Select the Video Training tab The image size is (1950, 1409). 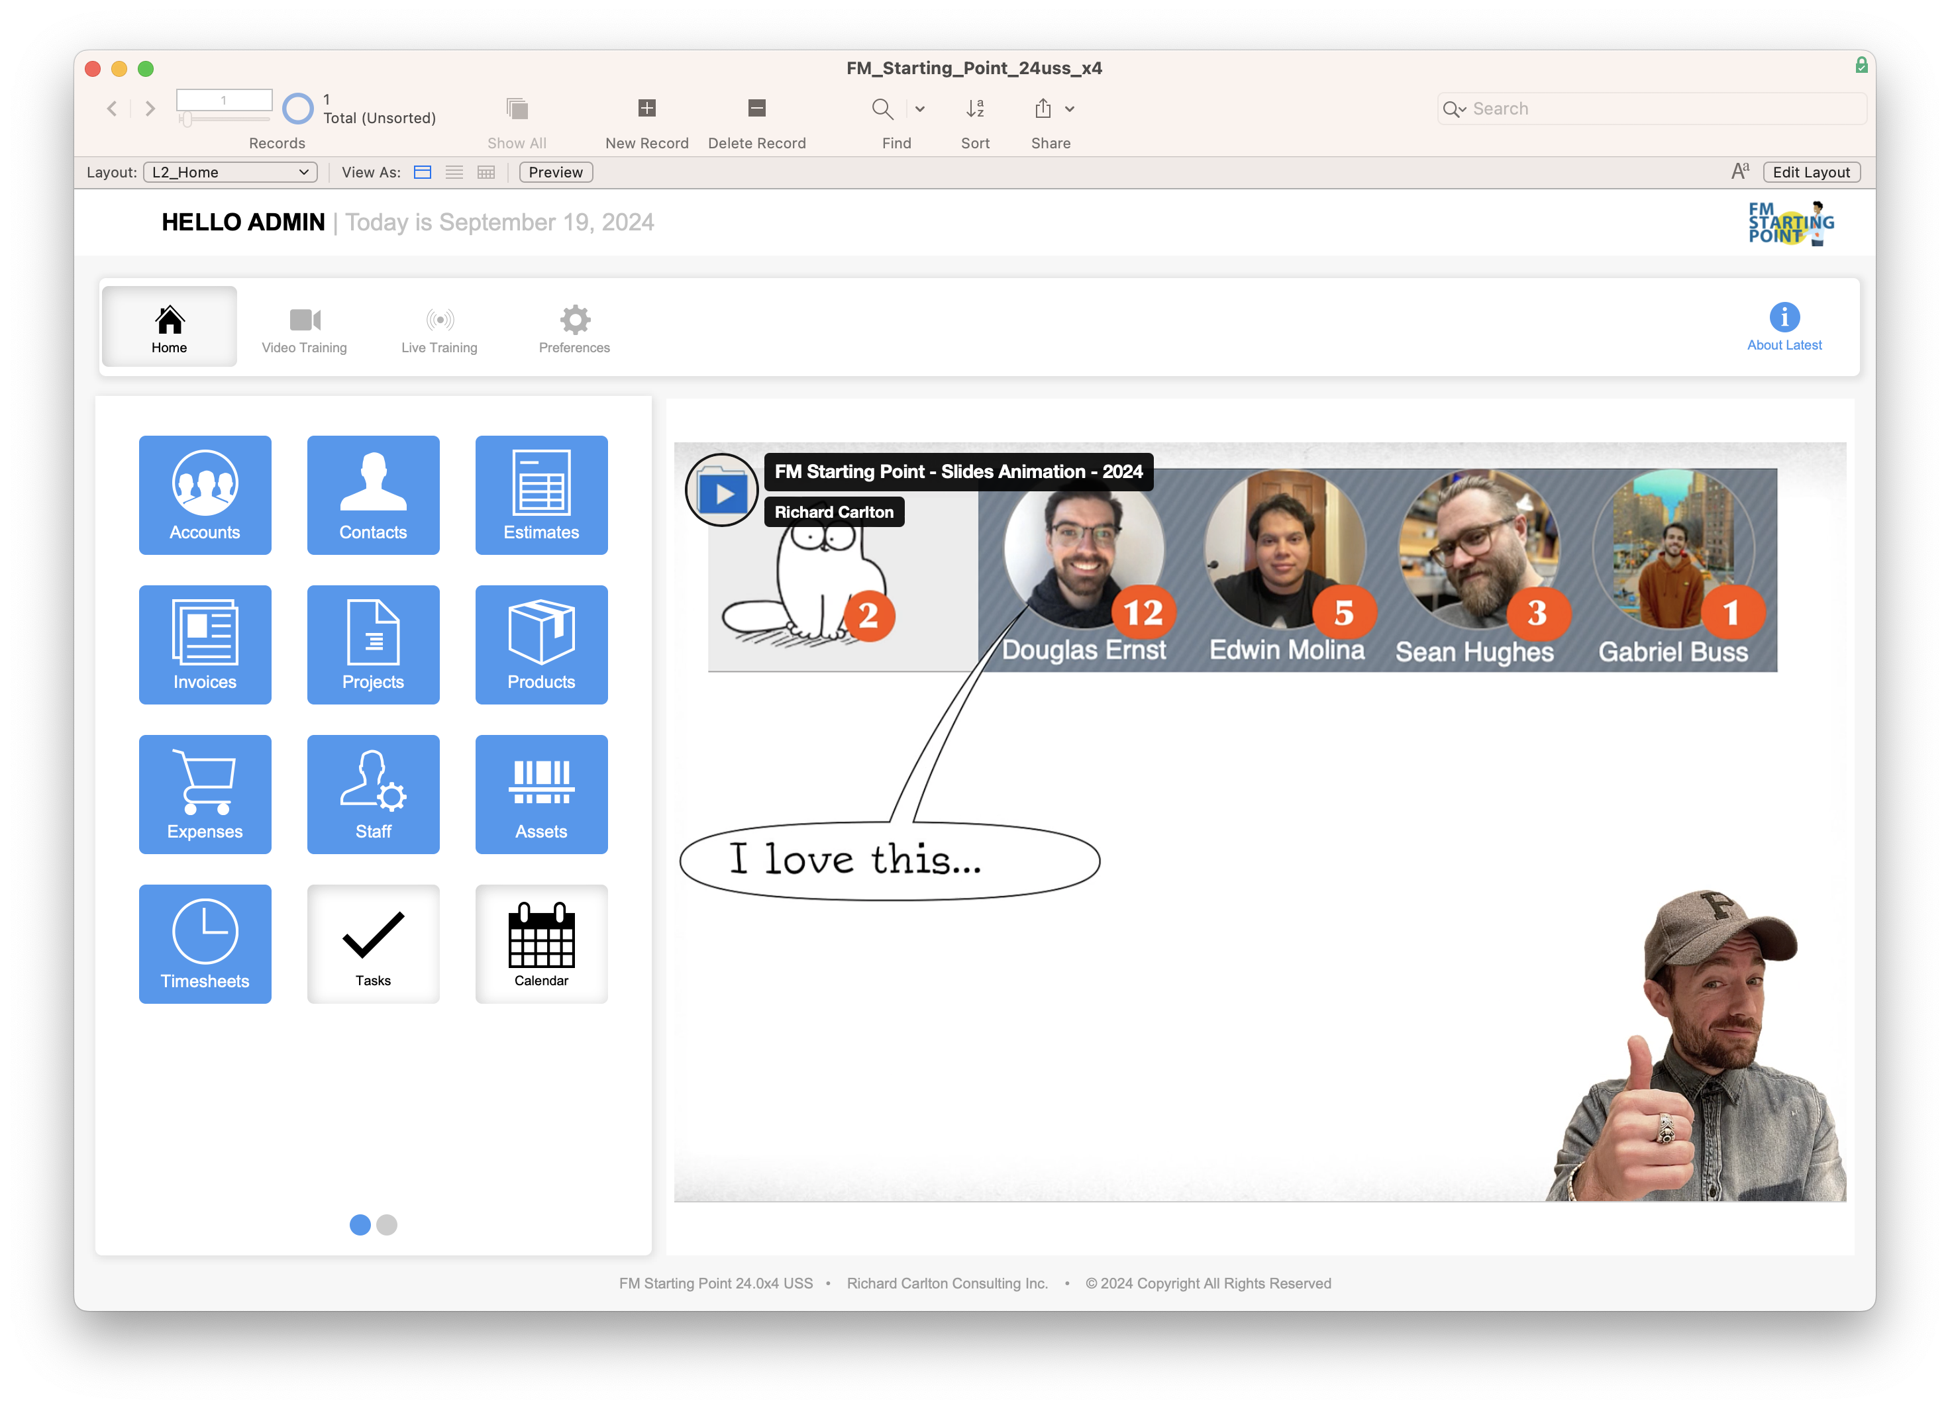click(x=305, y=328)
